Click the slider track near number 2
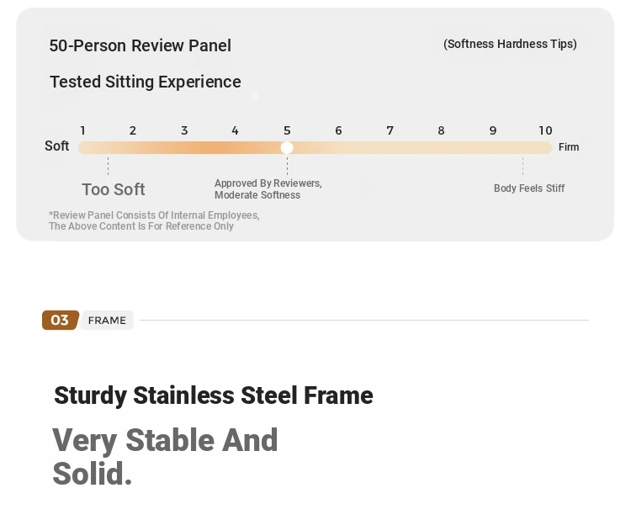This screenshot has width=631, height=520. (133, 148)
